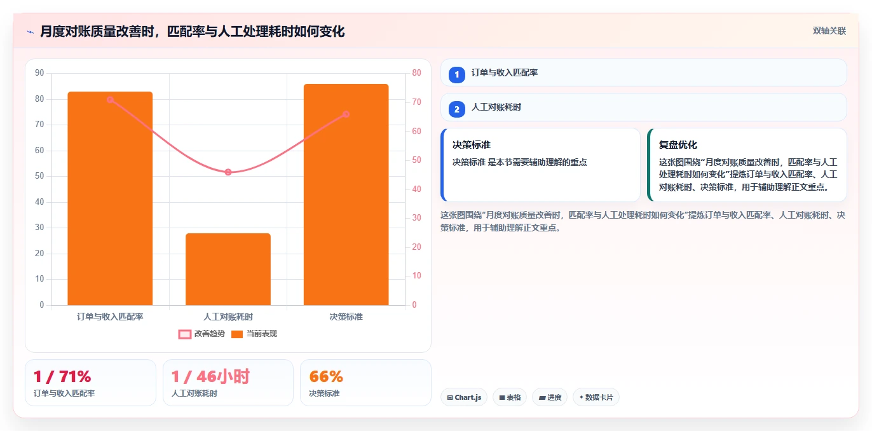This screenshot has width=872, height=431.
Task: Toggle the 当前表现 legend entry
Action: tap(254, 334)
